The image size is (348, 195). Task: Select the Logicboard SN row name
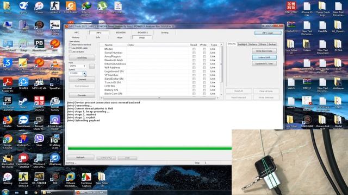(114, 71)
